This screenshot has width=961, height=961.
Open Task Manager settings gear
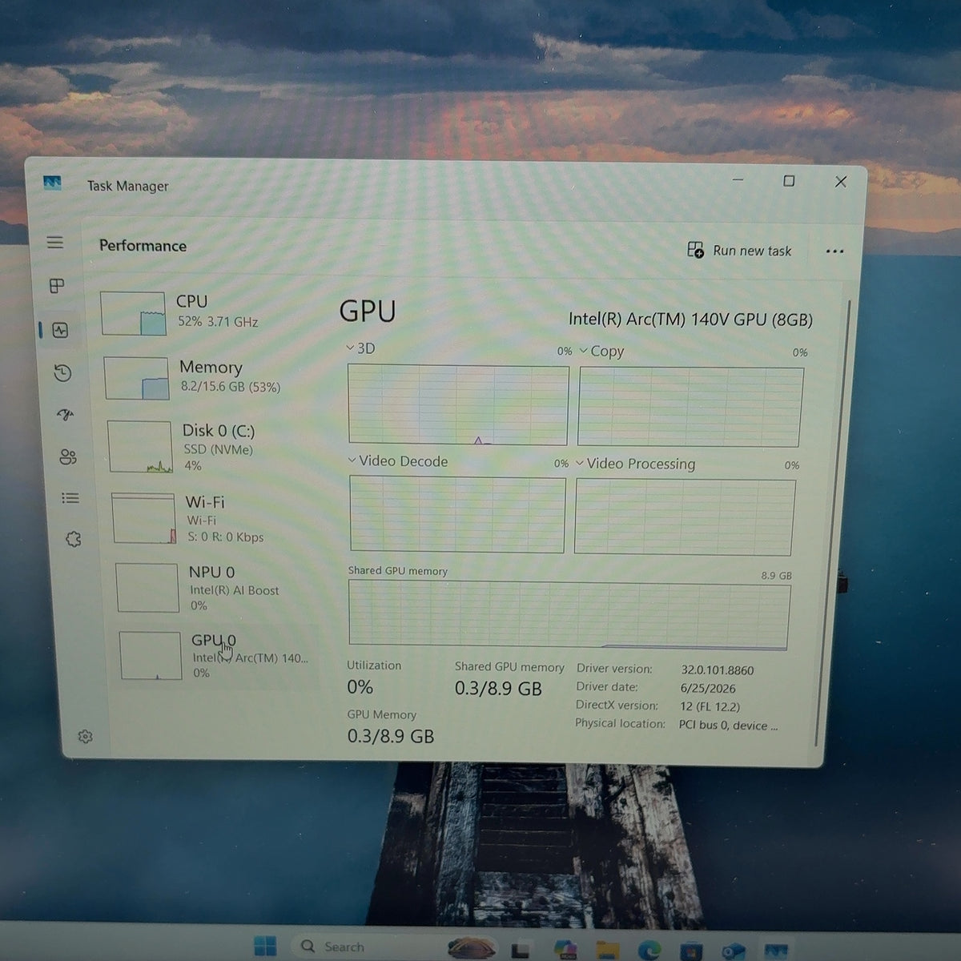(85, 736)
